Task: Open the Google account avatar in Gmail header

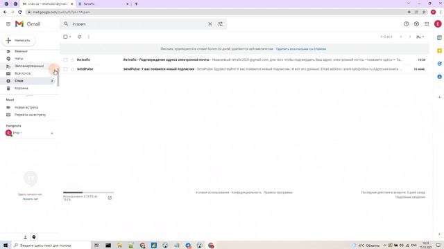Action: (438, 24)
